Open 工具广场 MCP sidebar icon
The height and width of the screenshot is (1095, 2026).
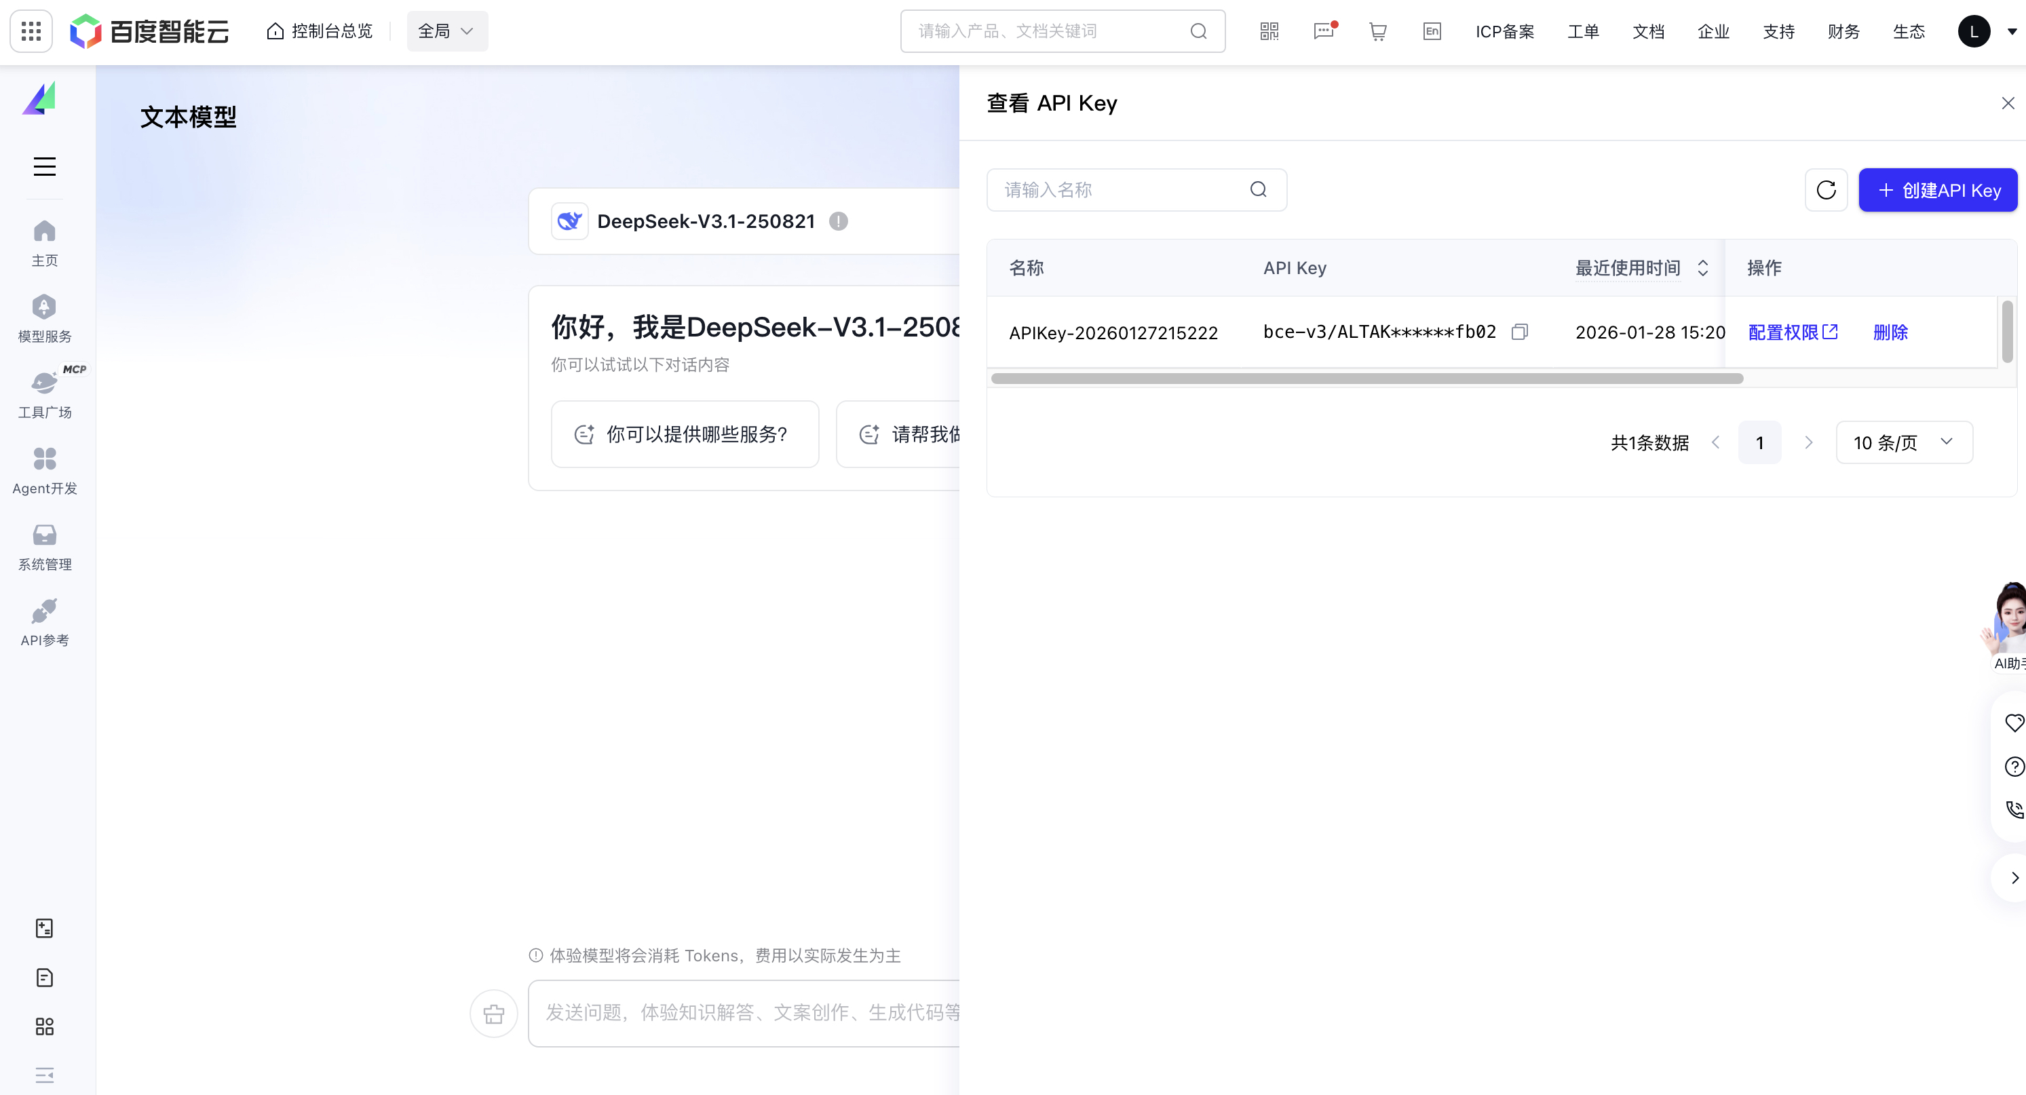point(44,393)
